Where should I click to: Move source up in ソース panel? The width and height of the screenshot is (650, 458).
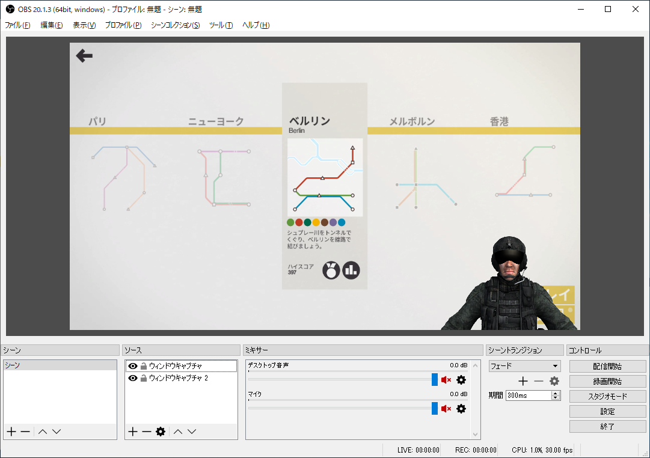(x=178, y=432)
